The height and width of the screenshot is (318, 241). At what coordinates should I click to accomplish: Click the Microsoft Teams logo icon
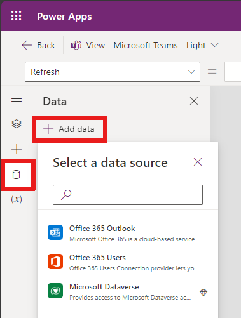pos(76,45)
